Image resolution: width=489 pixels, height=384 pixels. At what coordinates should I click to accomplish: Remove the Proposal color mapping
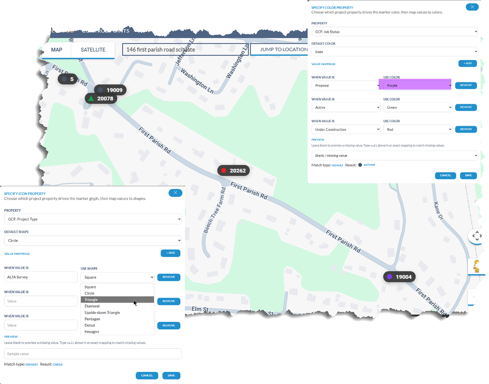point(466,85)
